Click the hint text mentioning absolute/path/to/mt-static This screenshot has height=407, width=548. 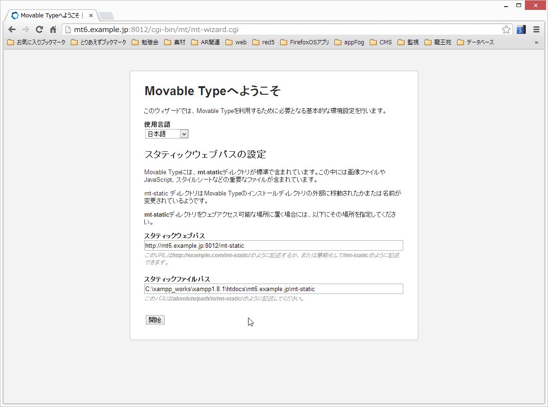tap(224, 299)
